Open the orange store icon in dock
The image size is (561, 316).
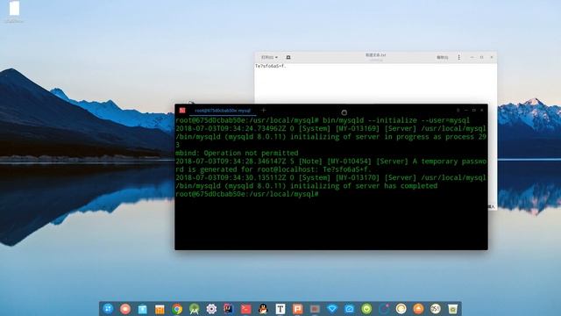(160, 309)
